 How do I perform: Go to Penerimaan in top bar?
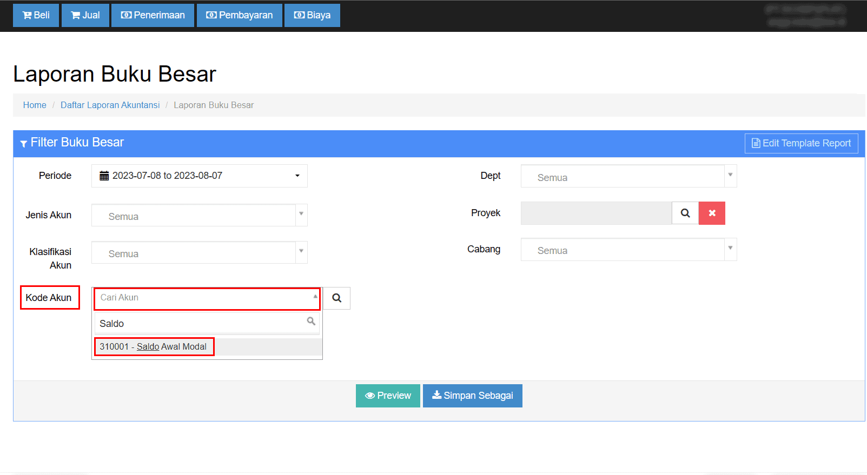coord(153,15)
